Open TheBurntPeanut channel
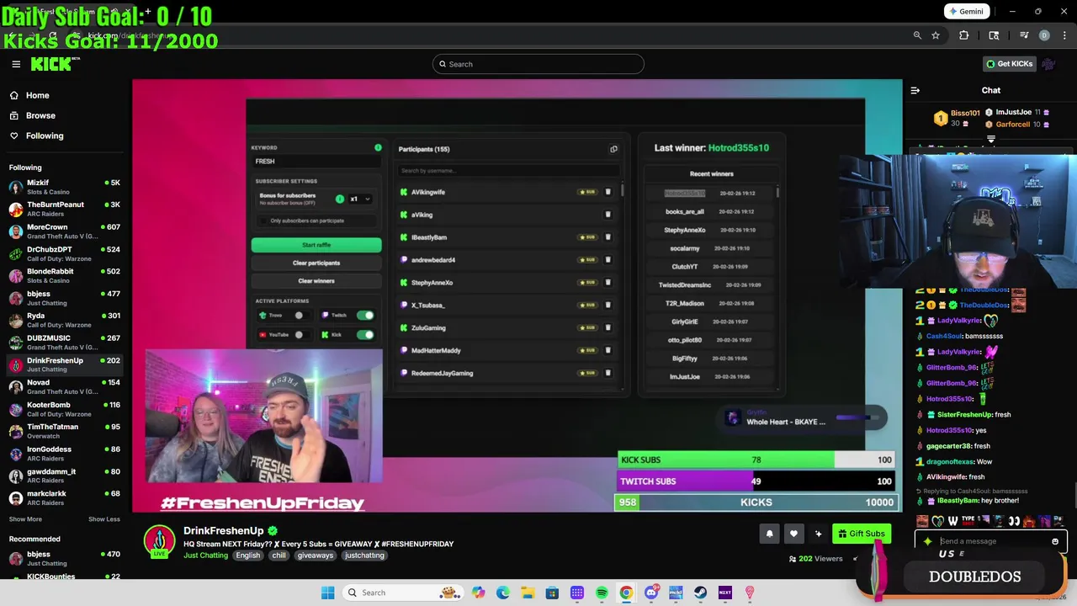Screen dimensions: 1077x606 (x=66, y=209)
